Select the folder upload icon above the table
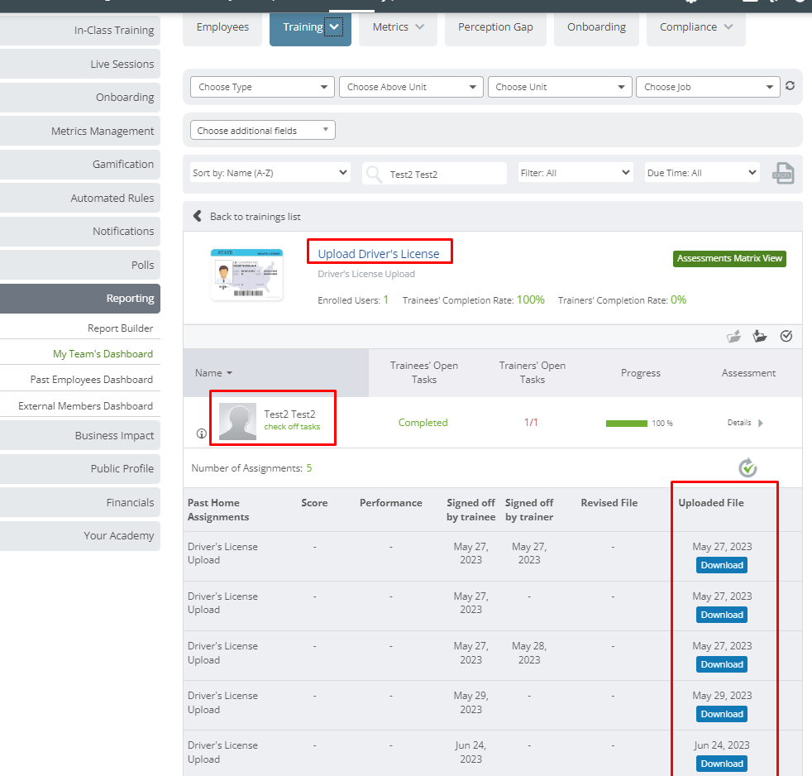The image size is (812, 776). click(x=733, y=336)
